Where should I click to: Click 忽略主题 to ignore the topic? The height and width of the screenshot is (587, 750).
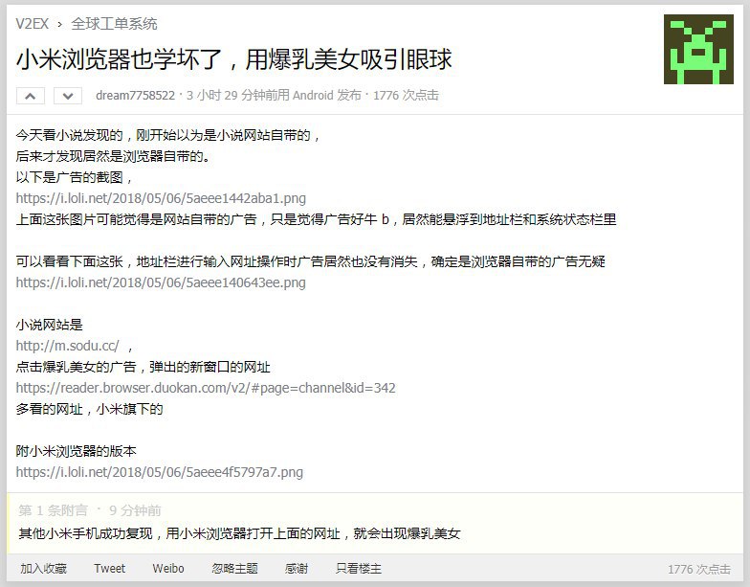(235, 569)
